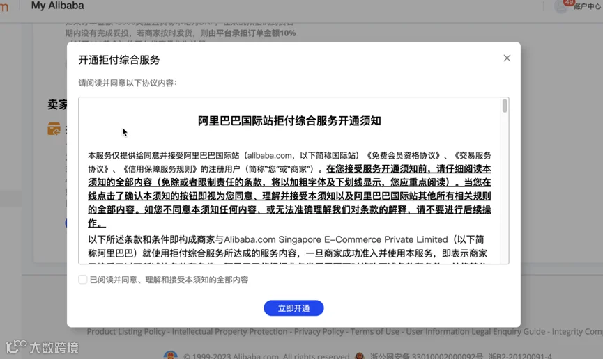Open User Information Legal Enquiry Guide link
The image size is (603, 359).
(x=475, y=331)
